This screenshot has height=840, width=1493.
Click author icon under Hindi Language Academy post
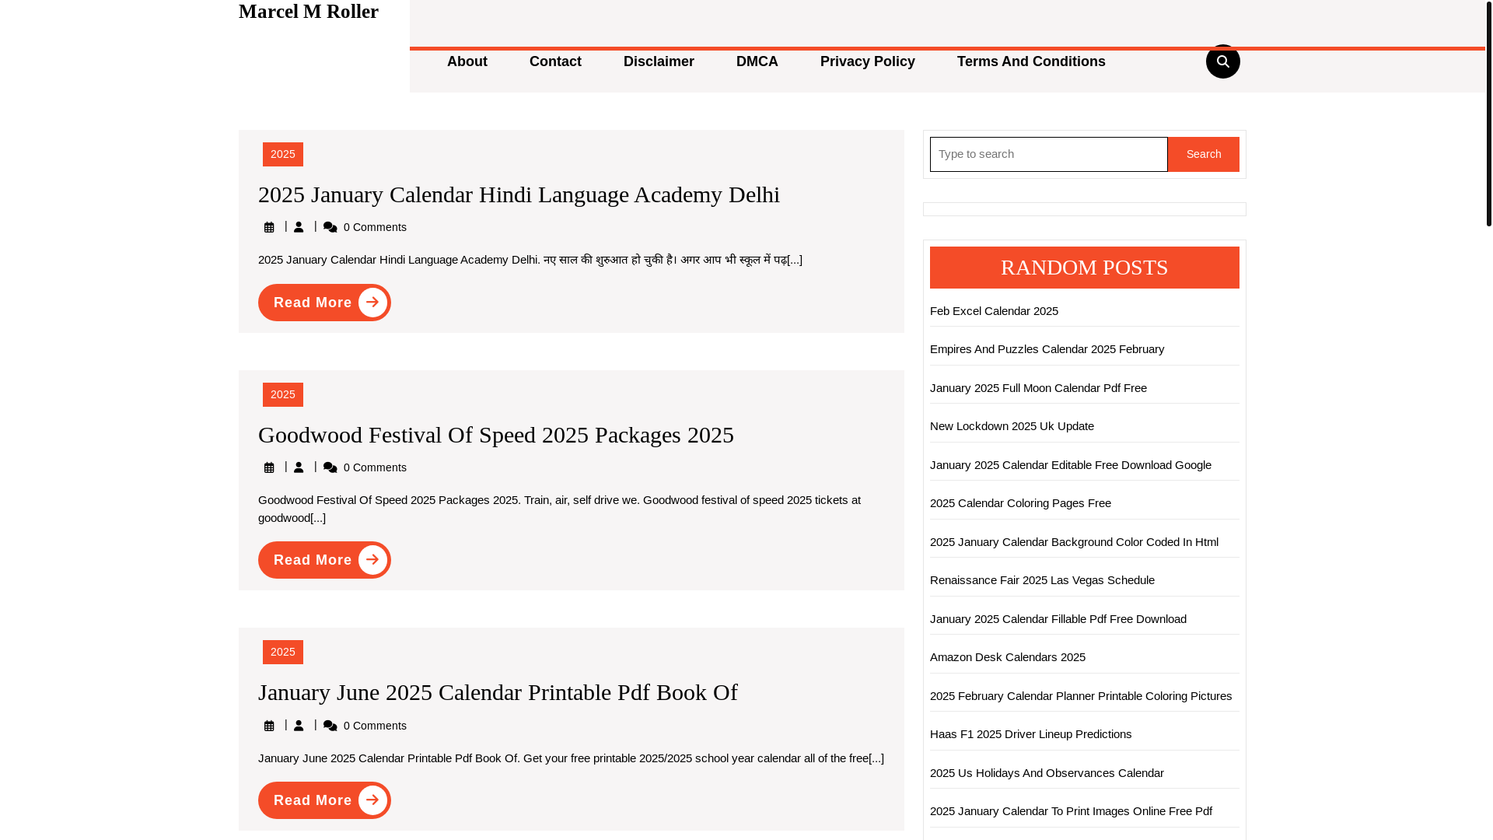click(299, 226)
